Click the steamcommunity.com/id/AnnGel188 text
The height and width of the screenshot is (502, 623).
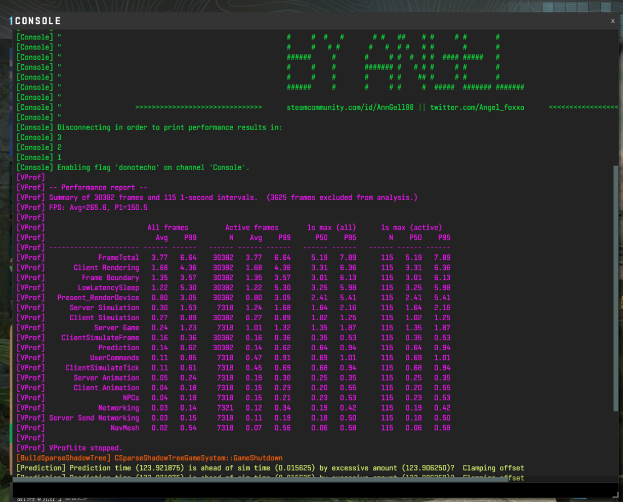coord(350,107)
